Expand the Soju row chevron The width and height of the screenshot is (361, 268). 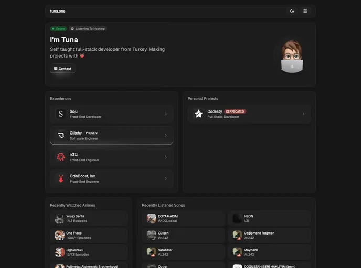tap(166, 114)
